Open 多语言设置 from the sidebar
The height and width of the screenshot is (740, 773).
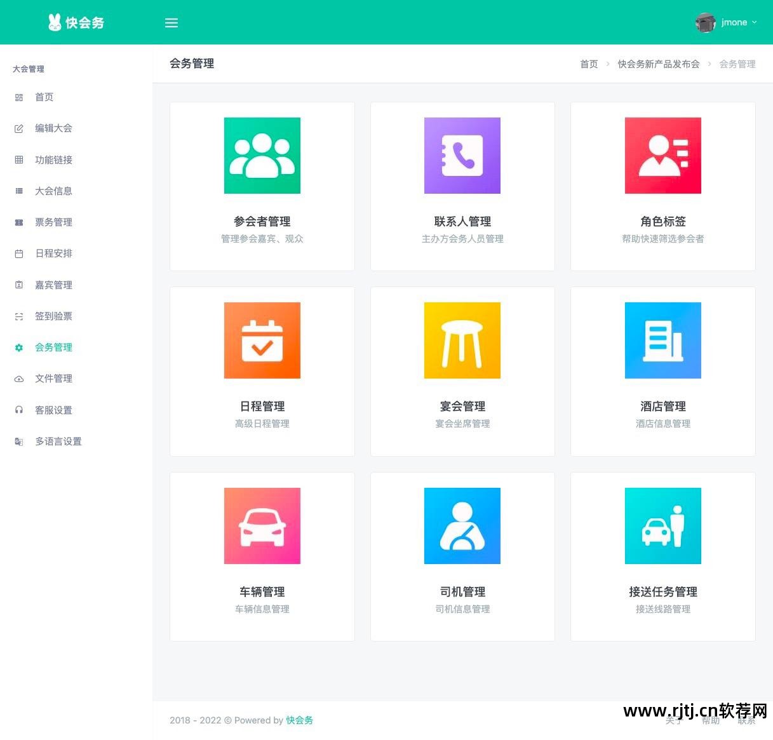coord(58,441)
